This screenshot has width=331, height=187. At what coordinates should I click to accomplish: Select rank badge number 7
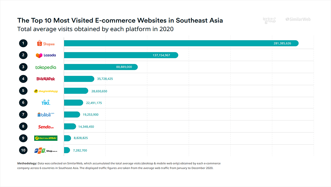(23, 114)
